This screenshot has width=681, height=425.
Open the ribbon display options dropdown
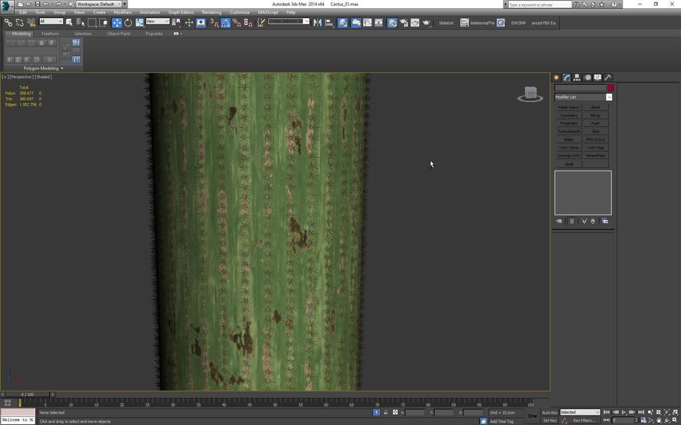pyautogui.click(x=178, y=33)
